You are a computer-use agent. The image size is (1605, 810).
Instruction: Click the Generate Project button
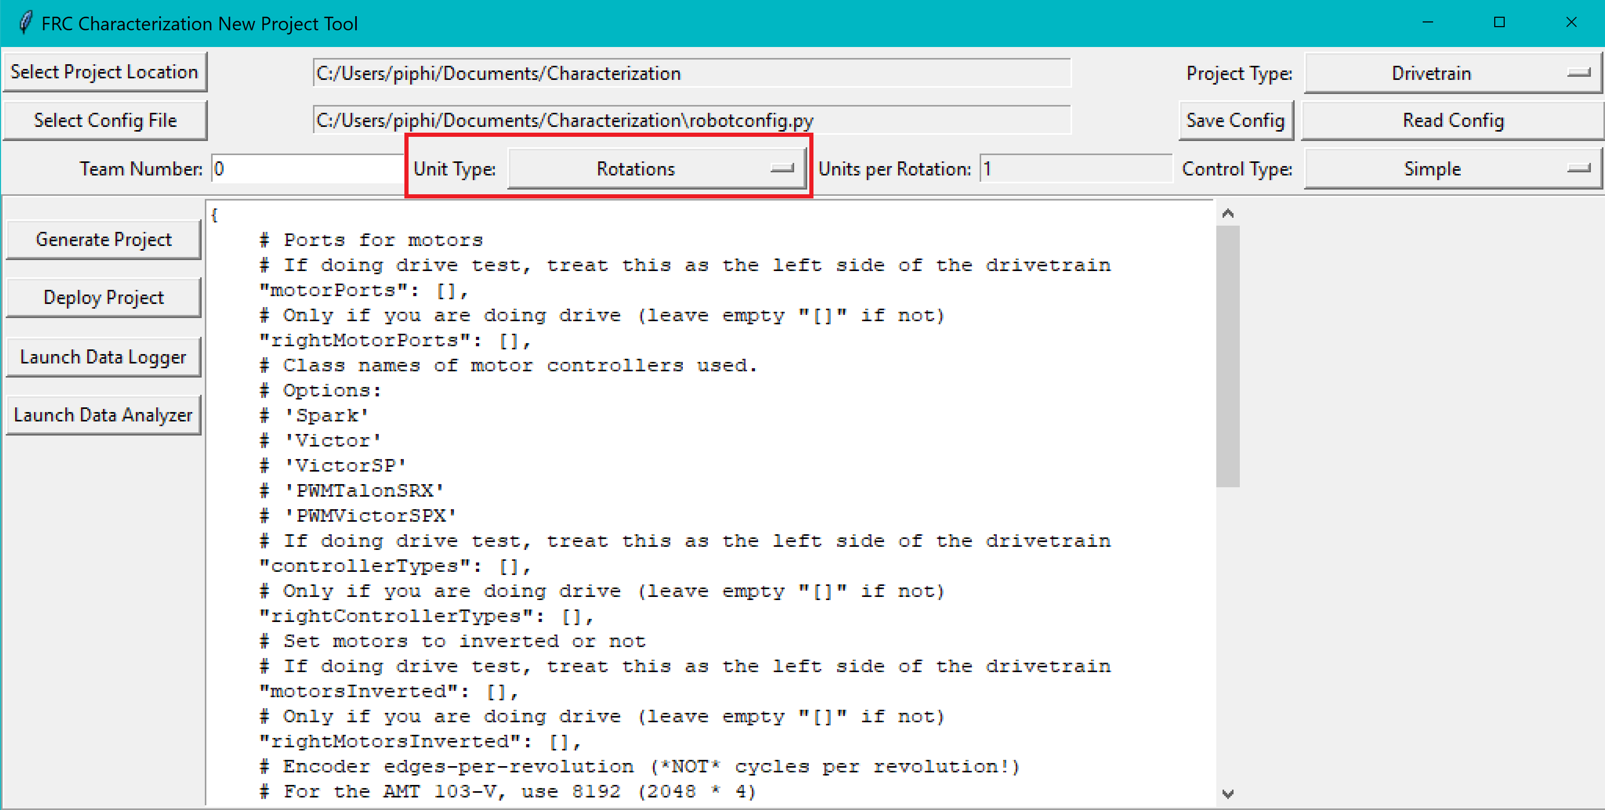[103, 240]
